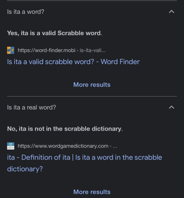Viewport: 184px width, 198px height.
Task: Click the "is-ita-vali..." breadcrumb path
Action: pos(93,50)
